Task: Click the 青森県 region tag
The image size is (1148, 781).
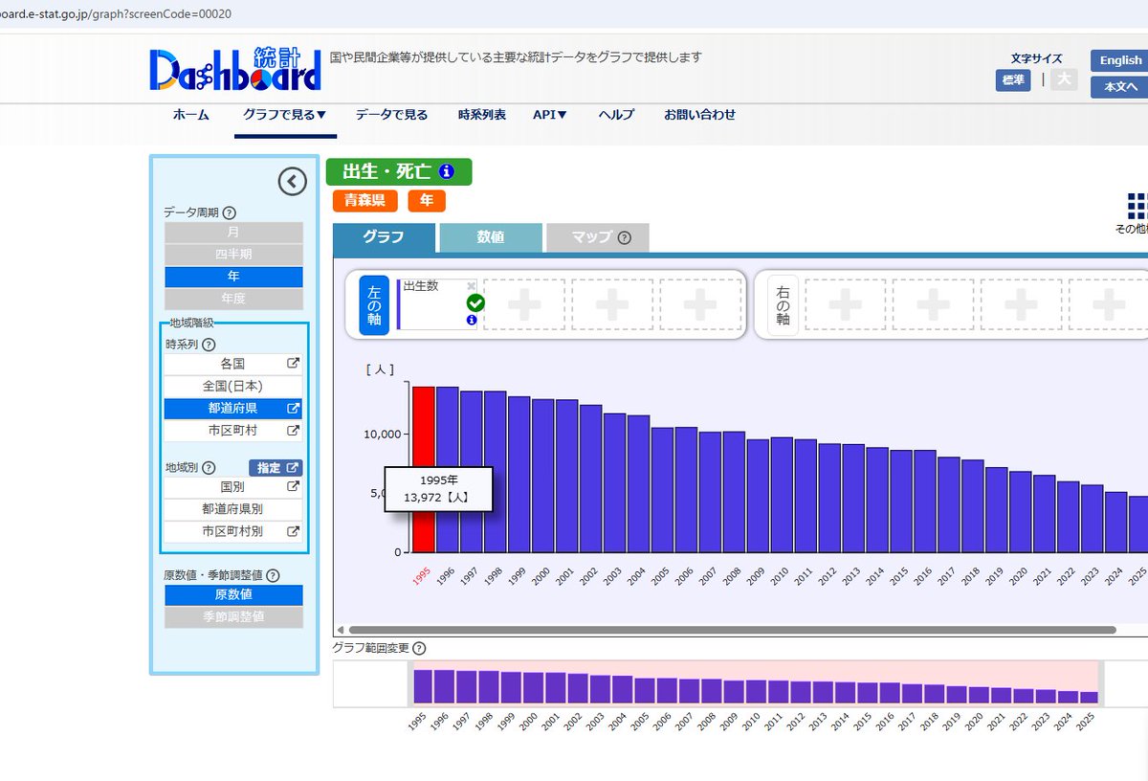Action: coord(365,201)
